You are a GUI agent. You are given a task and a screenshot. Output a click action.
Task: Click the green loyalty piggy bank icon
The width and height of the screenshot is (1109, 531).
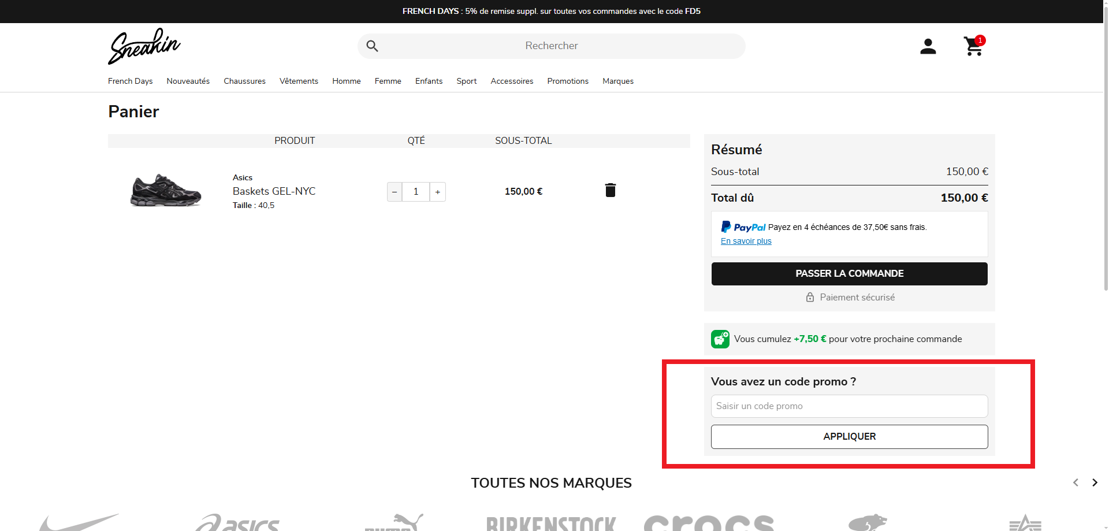(x=720, y=339)
